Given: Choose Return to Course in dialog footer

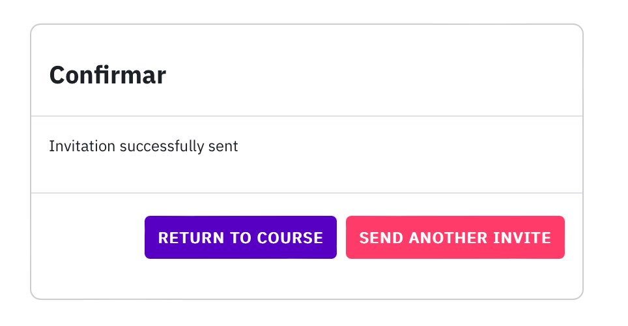Looking at the screenshot, I should coord(240,237).
